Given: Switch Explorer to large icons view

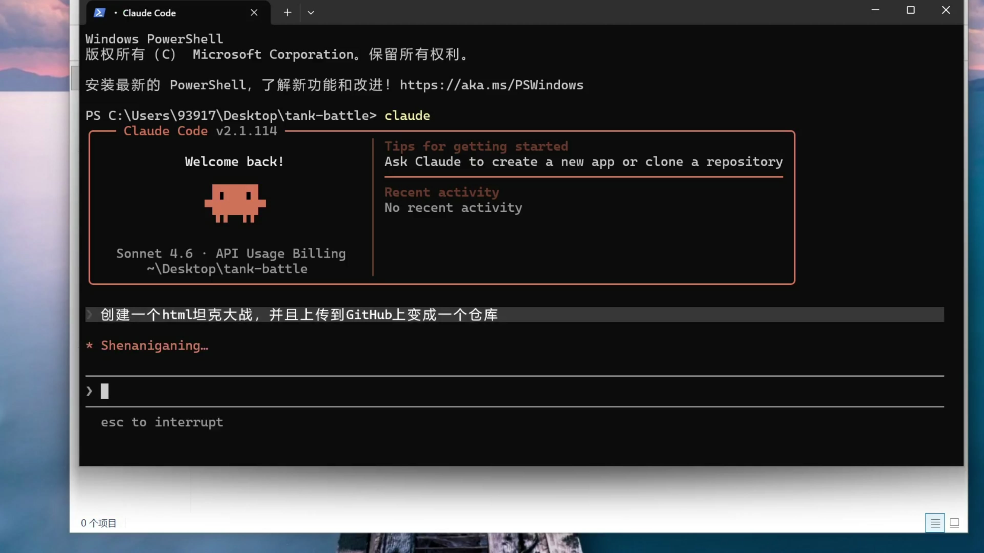Looking at the screenshot, I should [x=954, y=523].
